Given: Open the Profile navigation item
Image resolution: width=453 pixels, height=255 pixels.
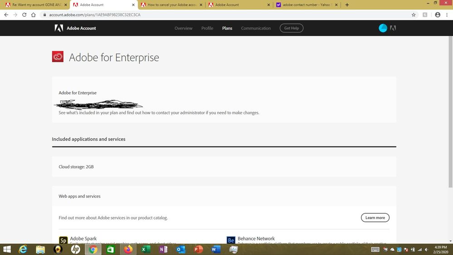Looking at the screenshot, I should (207, 28).
